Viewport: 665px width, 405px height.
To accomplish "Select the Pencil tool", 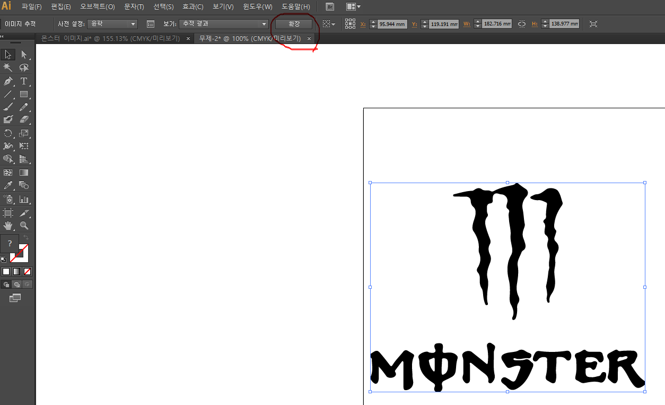I will [x=24, y=107].
